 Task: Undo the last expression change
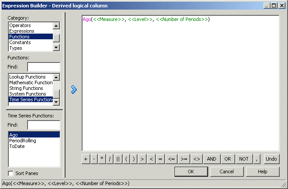[x=271, y=159]
